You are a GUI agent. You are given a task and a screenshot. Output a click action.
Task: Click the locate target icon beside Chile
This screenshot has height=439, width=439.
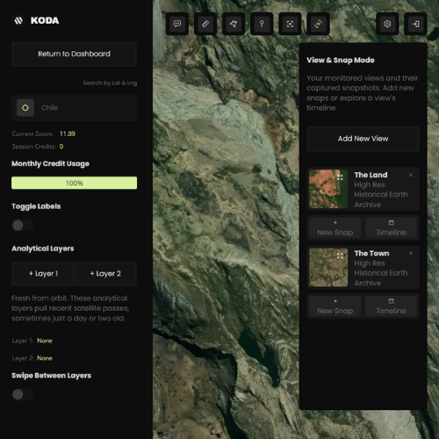pyautogui.click(x=25, y=108)
